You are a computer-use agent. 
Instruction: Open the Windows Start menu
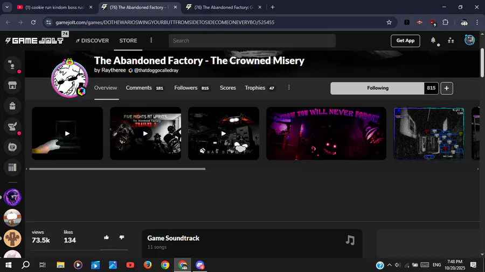click(8, 265)
